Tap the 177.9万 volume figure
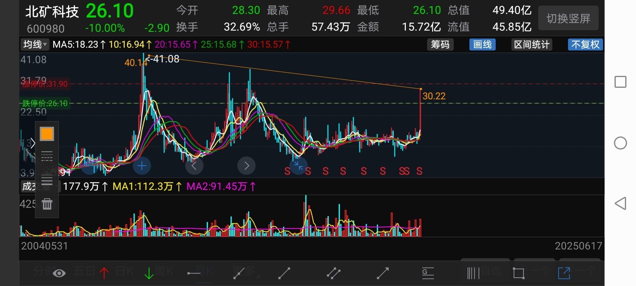The image size is (636, 286). tap(85, 186)
